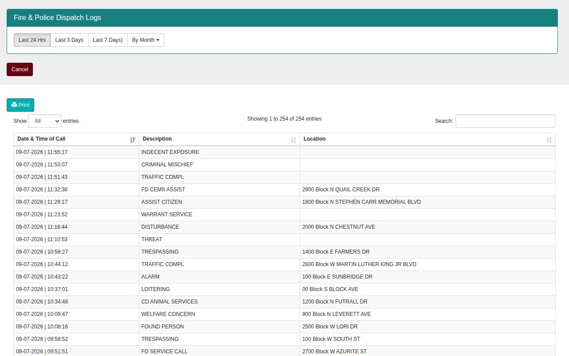
Task: Sort by Date & Time of Call icon
Action: (132, 140)
